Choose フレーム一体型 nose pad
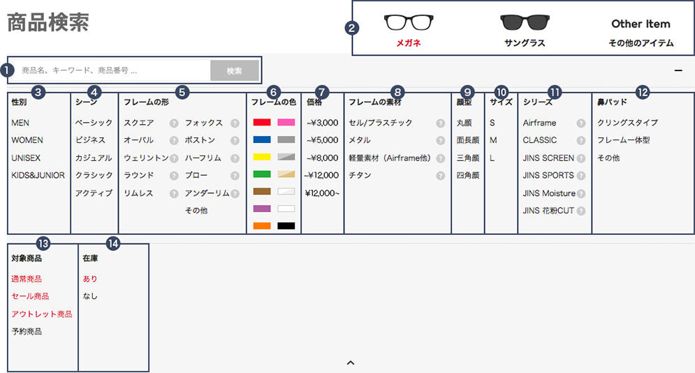This screenshot has height=373, width=695. 623,140
